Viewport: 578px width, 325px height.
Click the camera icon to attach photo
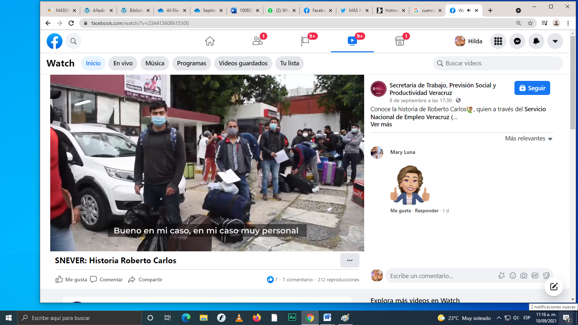pyautogui.click(x=524, y=276)
